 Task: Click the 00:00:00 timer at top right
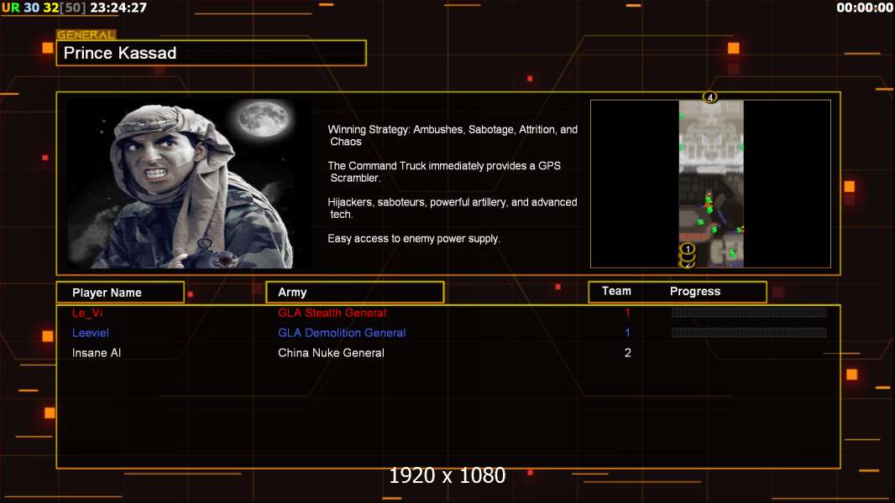[x=864, y=8]
